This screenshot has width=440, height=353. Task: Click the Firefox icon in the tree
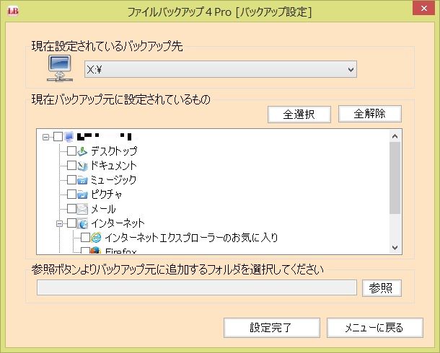click(96, 250)
